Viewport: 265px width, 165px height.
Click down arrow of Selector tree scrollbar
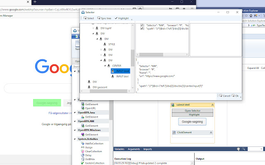tap(132, 88)
